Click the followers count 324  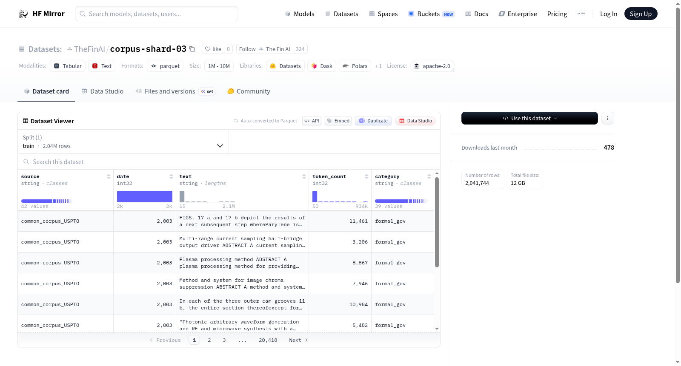click(300, 49)
